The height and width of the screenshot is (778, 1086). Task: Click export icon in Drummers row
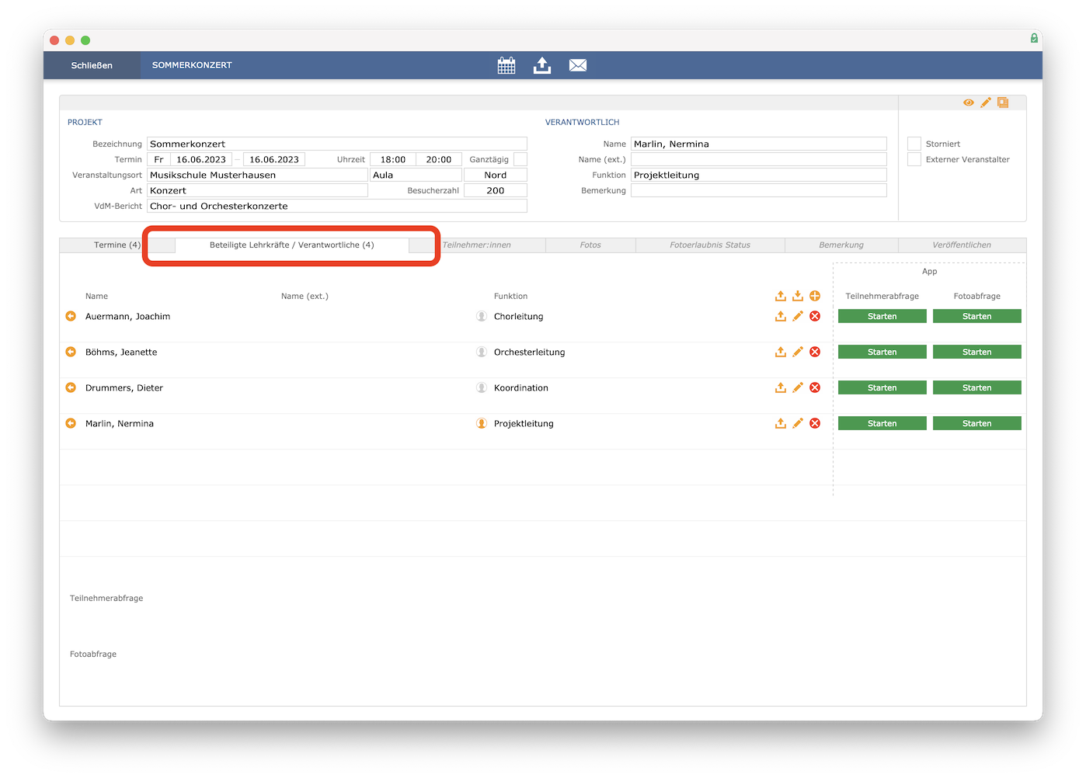(781, 387)
